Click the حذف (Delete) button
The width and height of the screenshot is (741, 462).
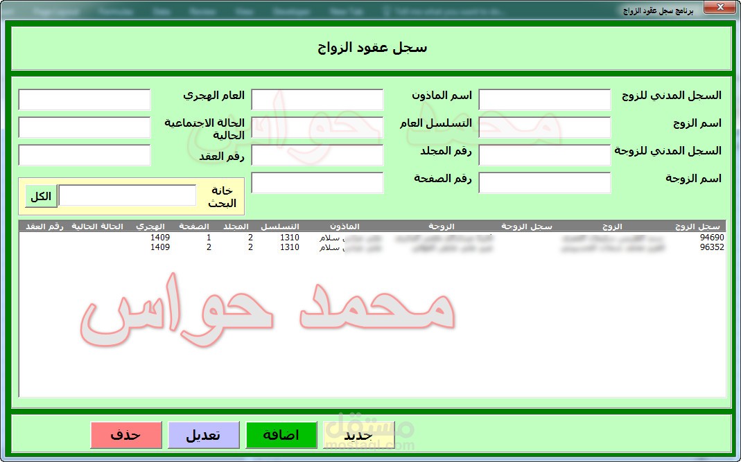click(x=126, y=435)
